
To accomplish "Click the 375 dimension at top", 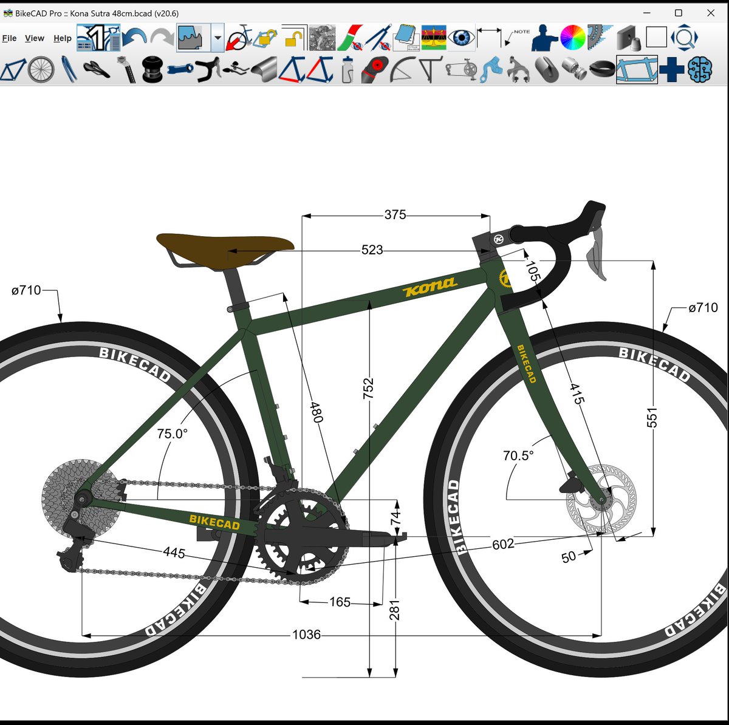I will [x=395, y=214].
